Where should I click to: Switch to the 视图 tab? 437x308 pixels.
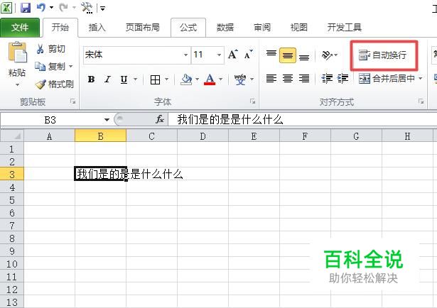(x=298, y=27)
